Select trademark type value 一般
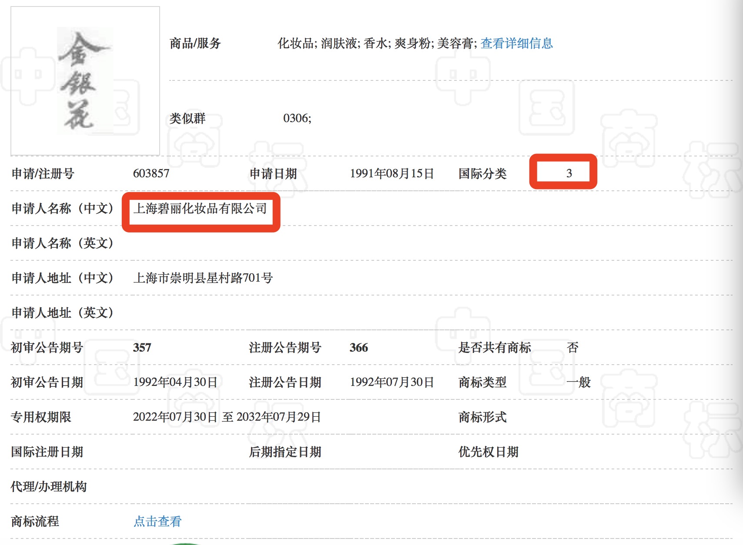 tap(579, 382)
